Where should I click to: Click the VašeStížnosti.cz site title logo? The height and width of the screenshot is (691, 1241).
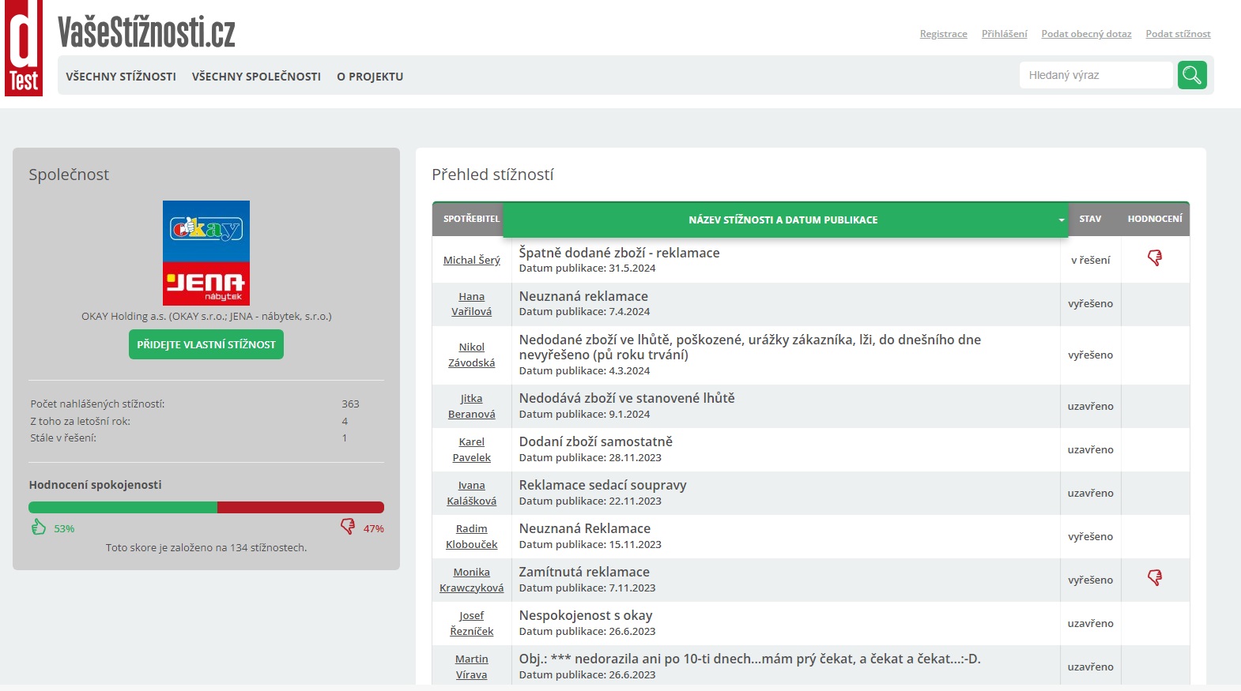pos(146,32)
